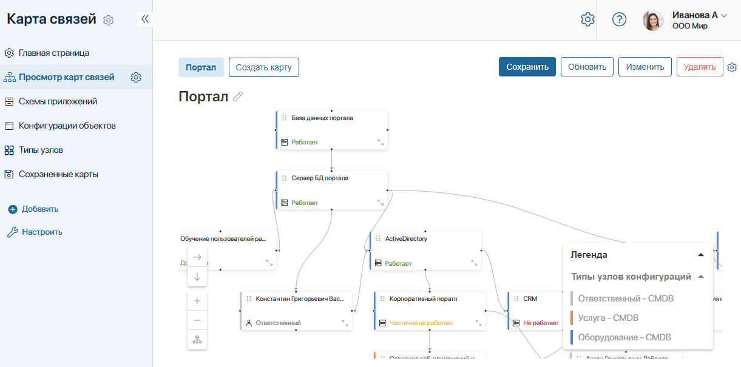Click the hierarchy auto-layout icon
This screenshot has width=741, height=367.
point(197,340)
